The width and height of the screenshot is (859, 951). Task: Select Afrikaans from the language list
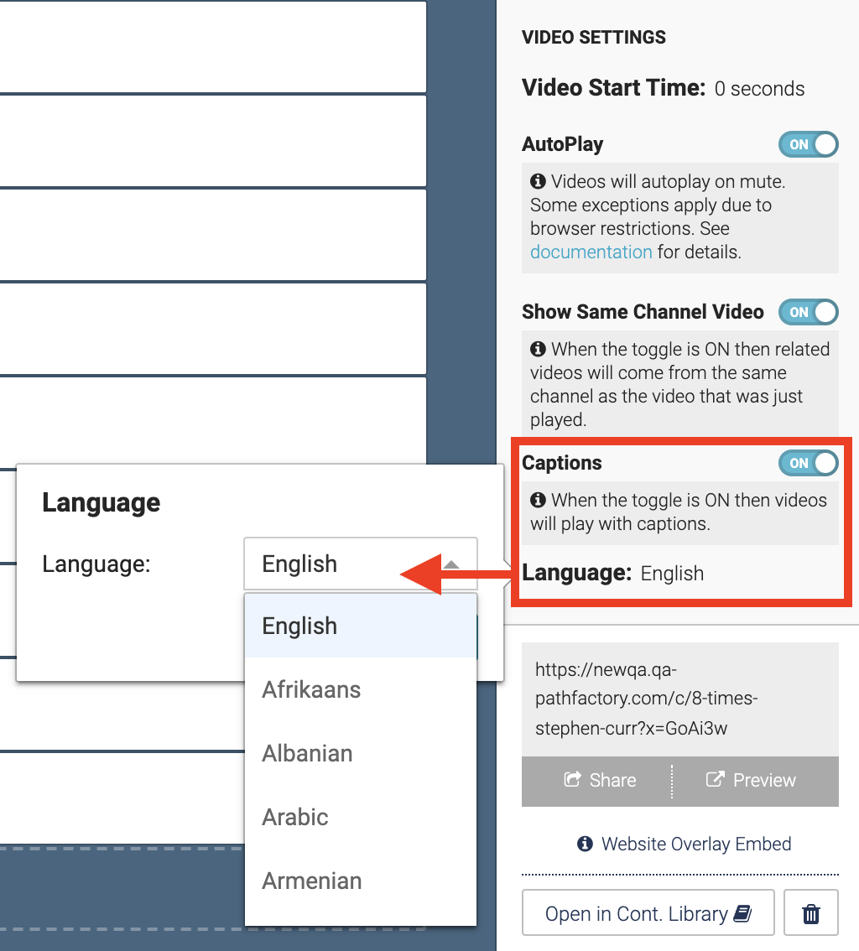tap(361, 689)
